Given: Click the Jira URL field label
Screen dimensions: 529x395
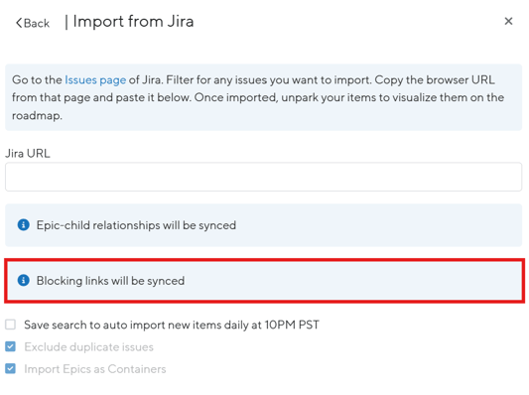Looking at the screenshot, I should pos(28,154).
